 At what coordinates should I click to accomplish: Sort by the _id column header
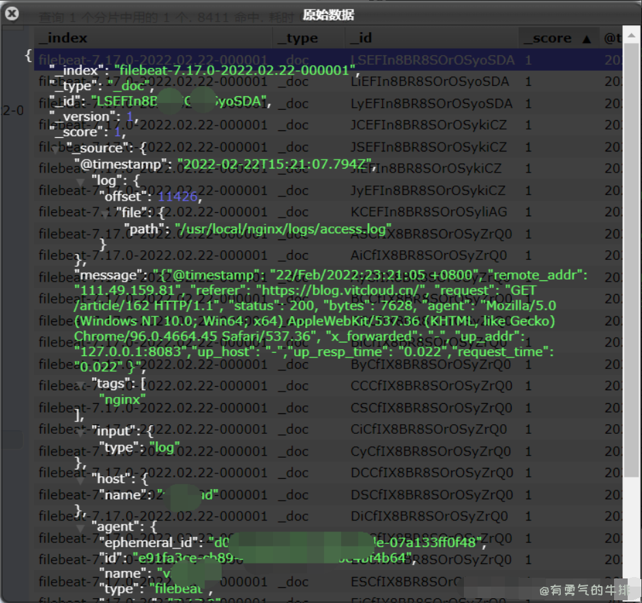point(432,38)
